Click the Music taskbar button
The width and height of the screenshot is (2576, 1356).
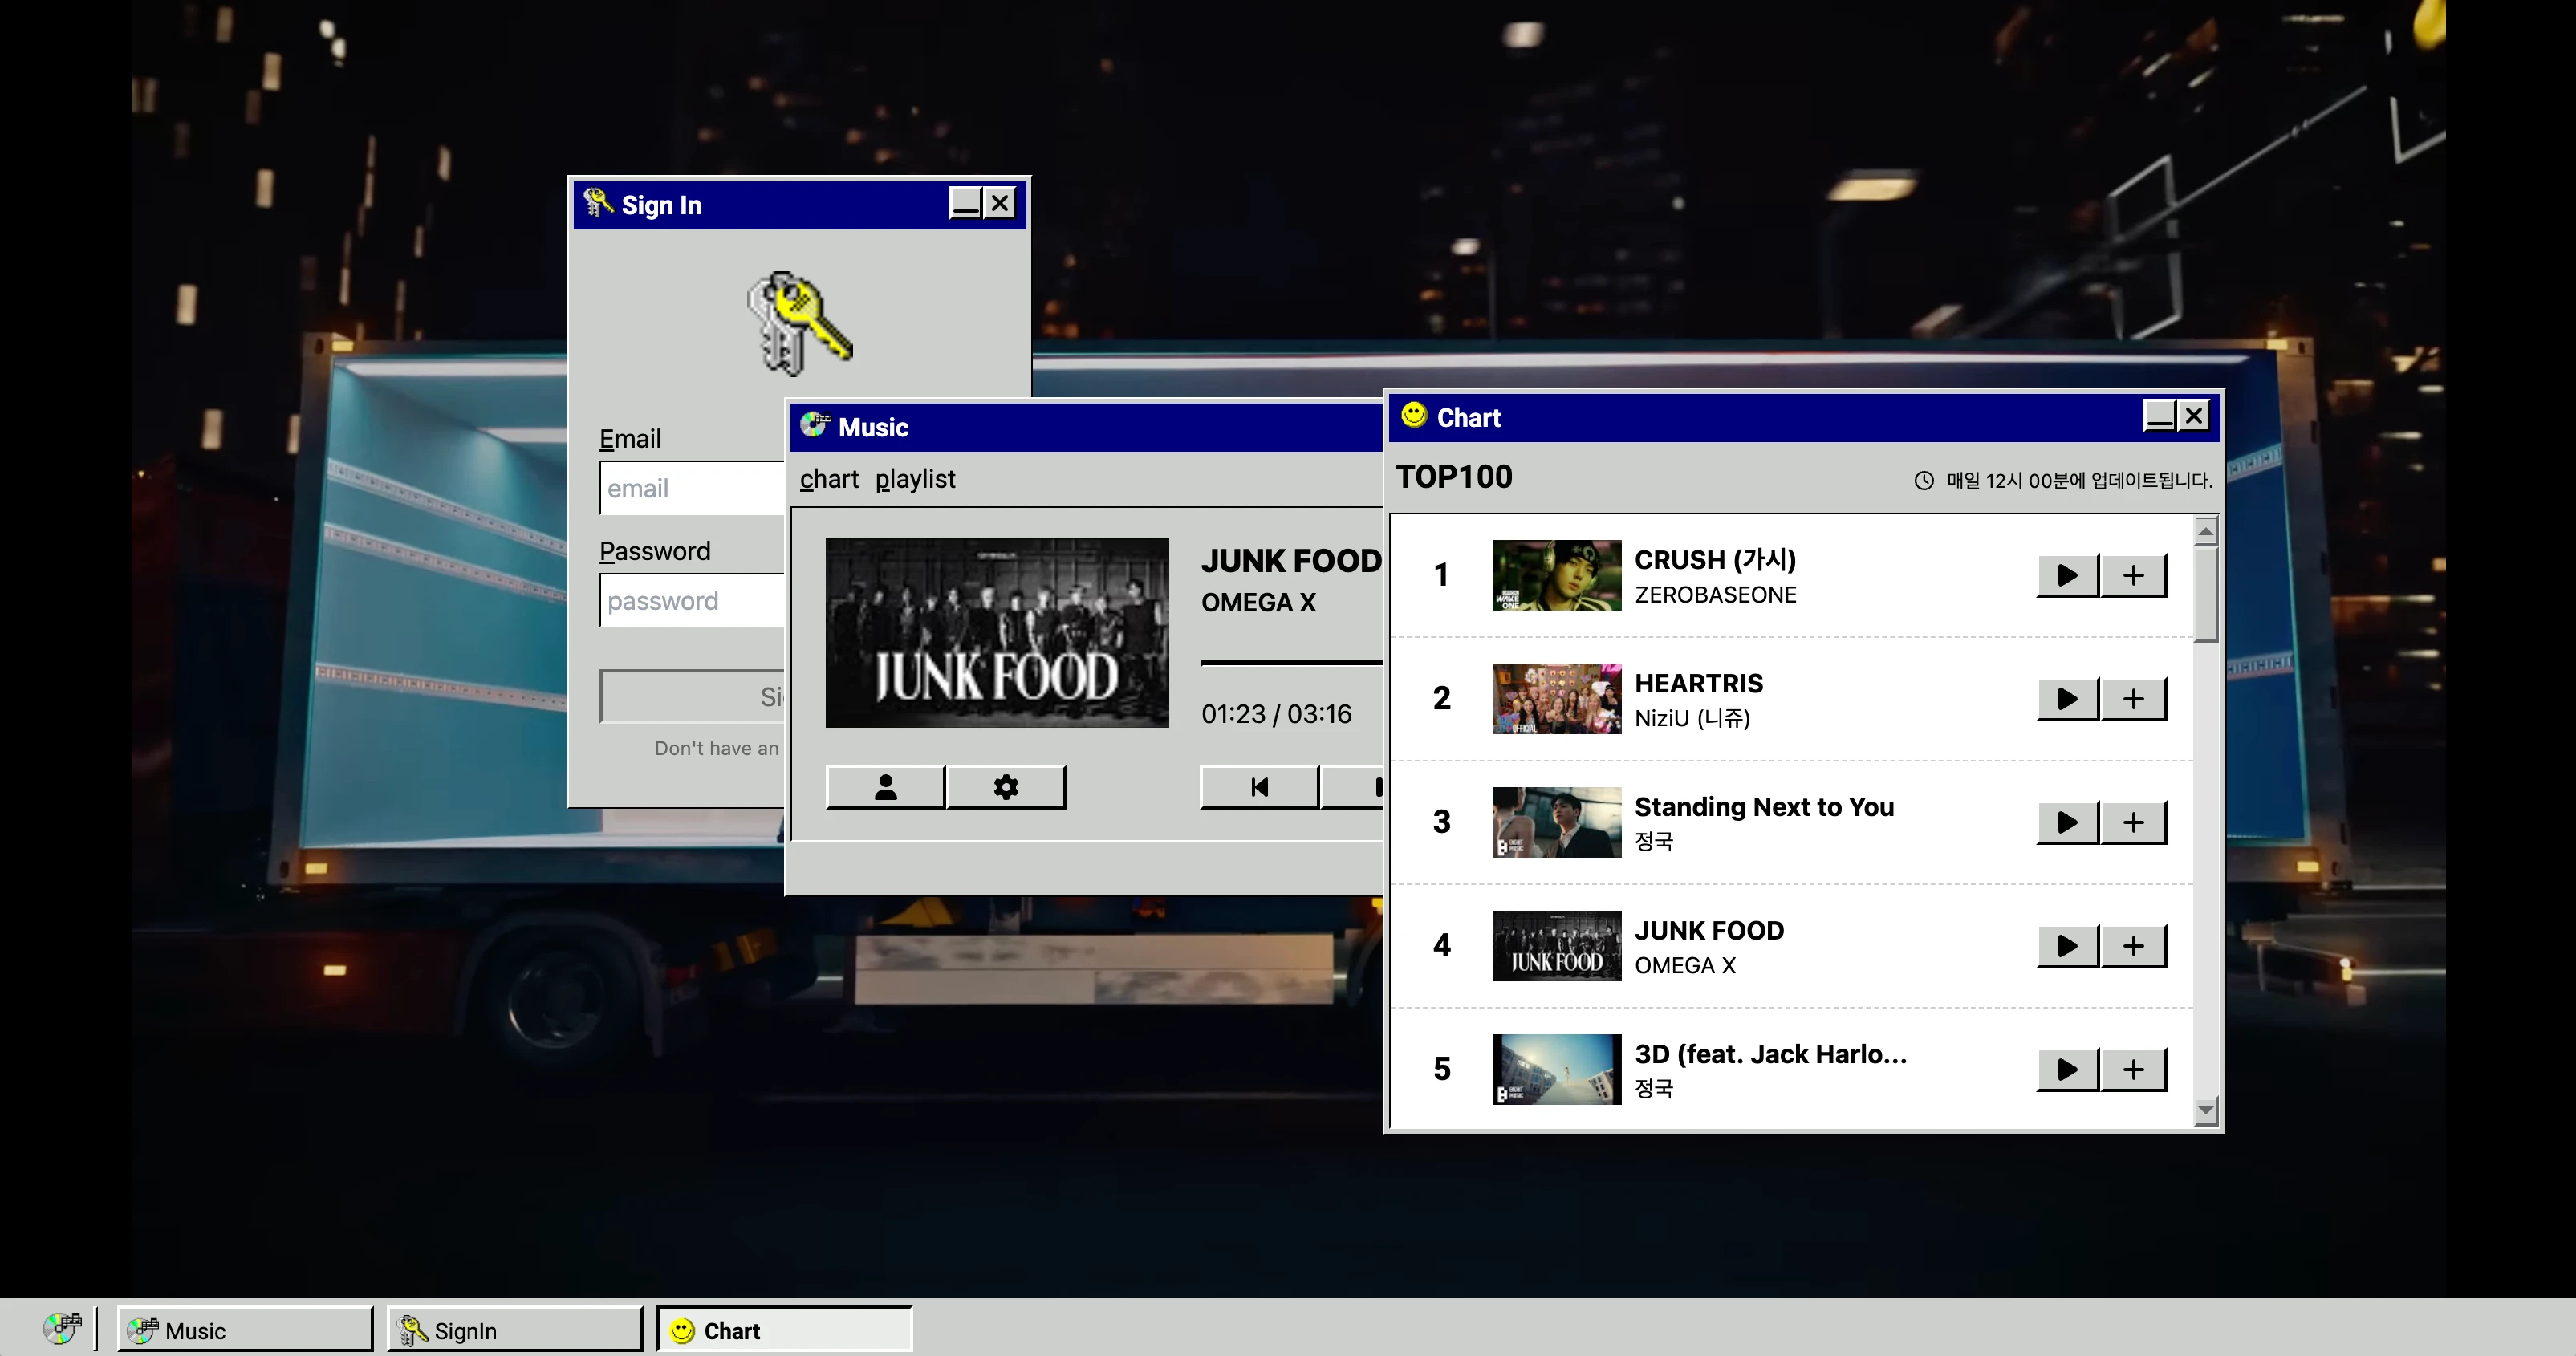(x=245, y=1330)
